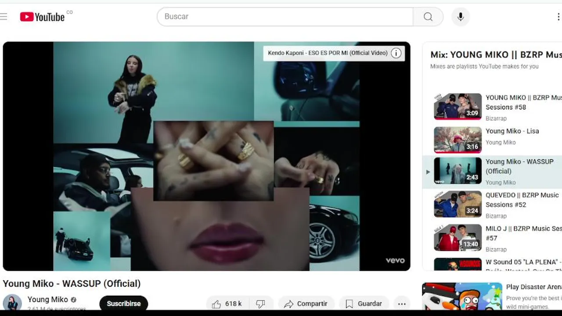The width and height of the screenshot is (562, 316).
Task: Open Young Miko channel avatar
Action: (12, 303)
